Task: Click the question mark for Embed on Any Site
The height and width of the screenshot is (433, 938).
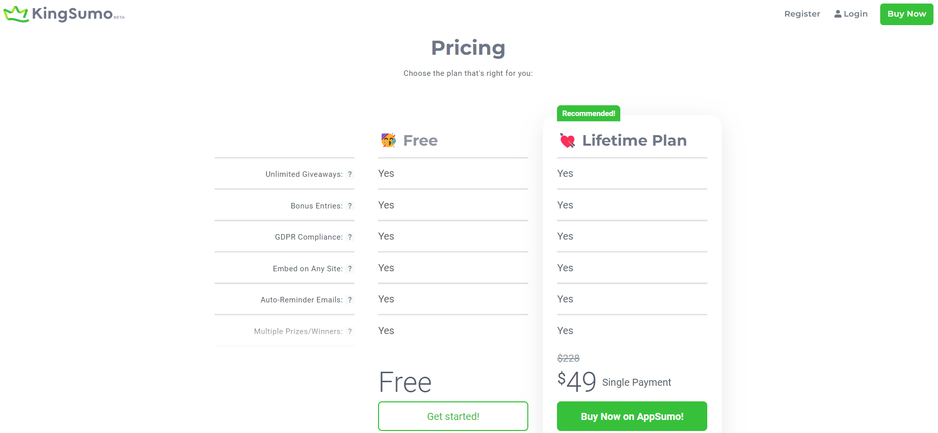Action: 350,269
